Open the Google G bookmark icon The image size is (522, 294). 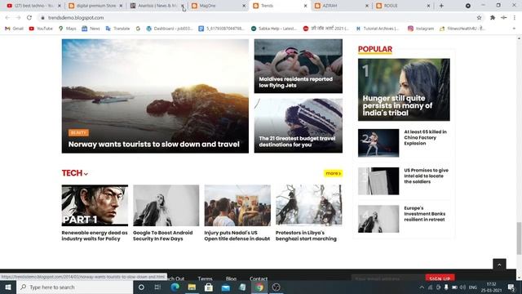coord(138,29)
